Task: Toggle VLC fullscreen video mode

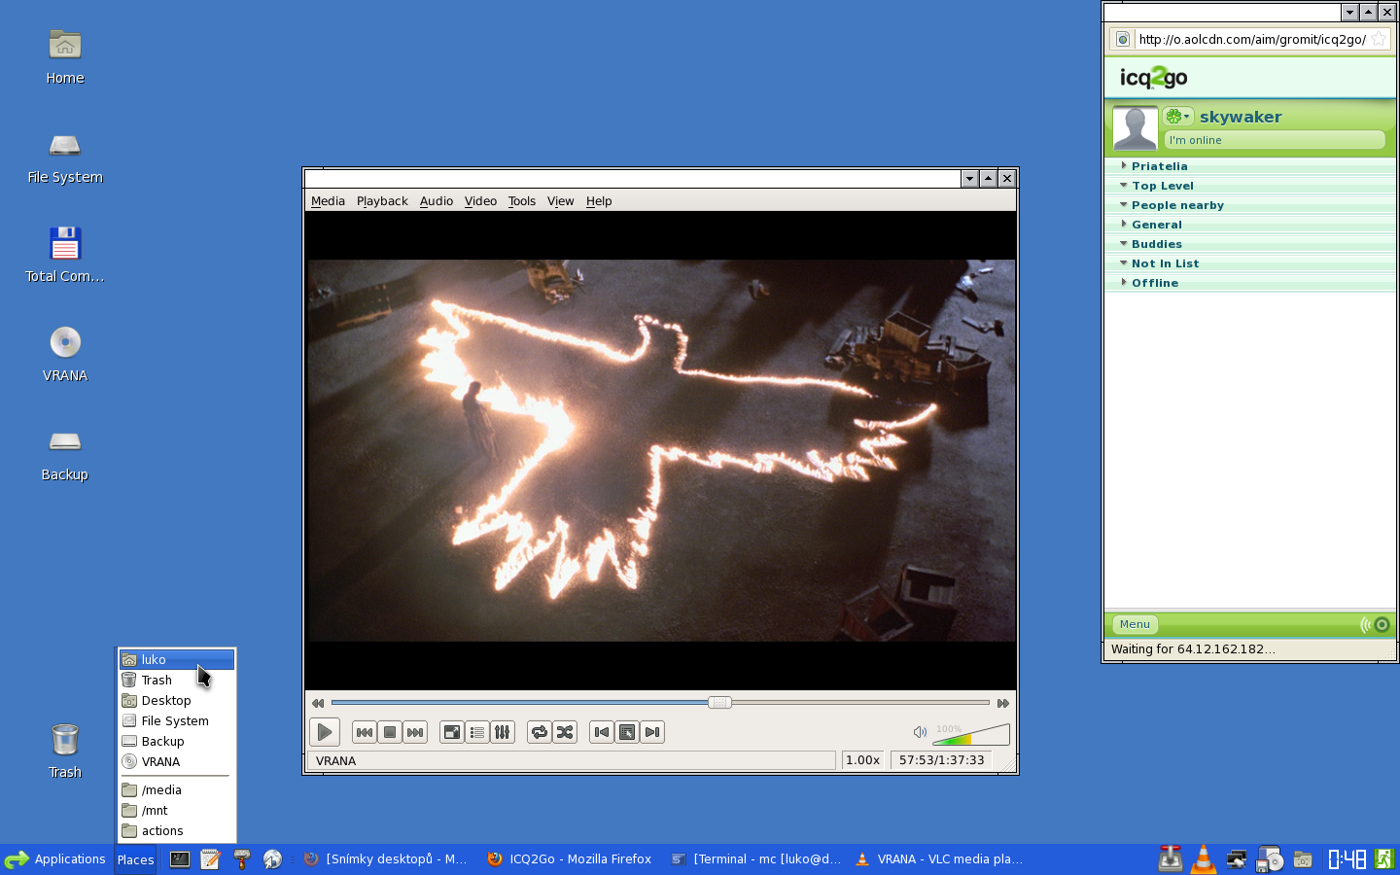Action: coord(452,732)
